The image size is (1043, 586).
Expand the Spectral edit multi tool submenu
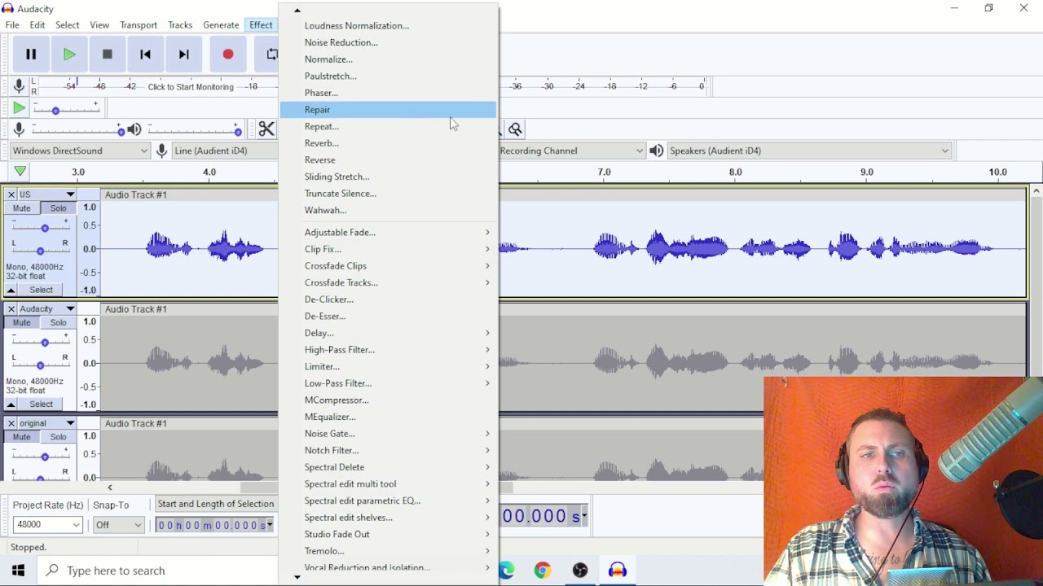point(388,483)
